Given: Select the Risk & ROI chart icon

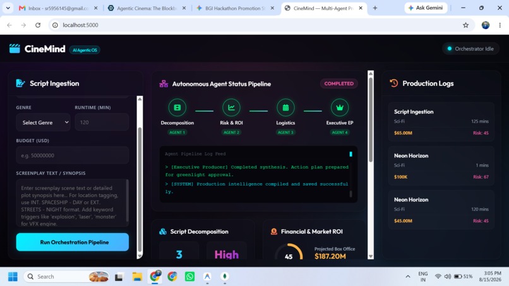Looking at the screenshot, I should (x=231, y=107).
